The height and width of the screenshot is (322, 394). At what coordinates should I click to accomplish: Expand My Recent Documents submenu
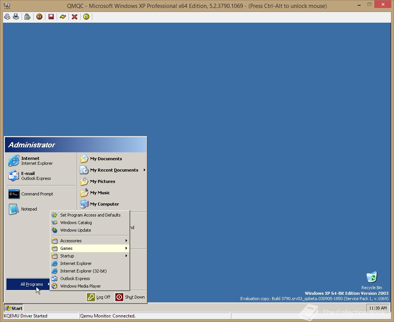tap(114, 170)
